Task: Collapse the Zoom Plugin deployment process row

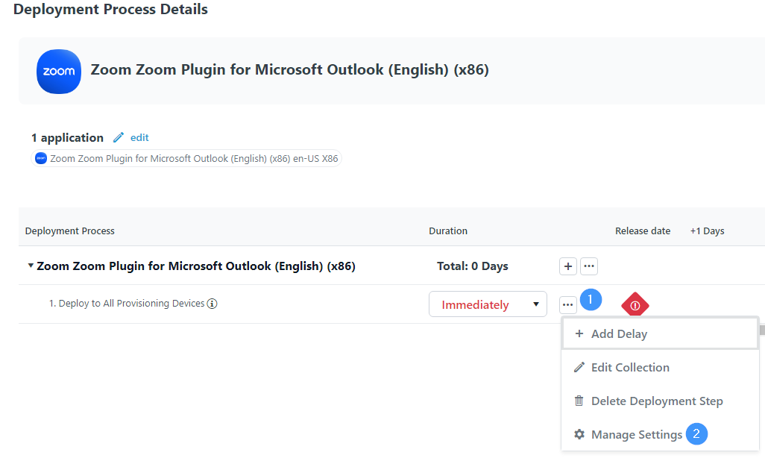Action: pos(31,266)
